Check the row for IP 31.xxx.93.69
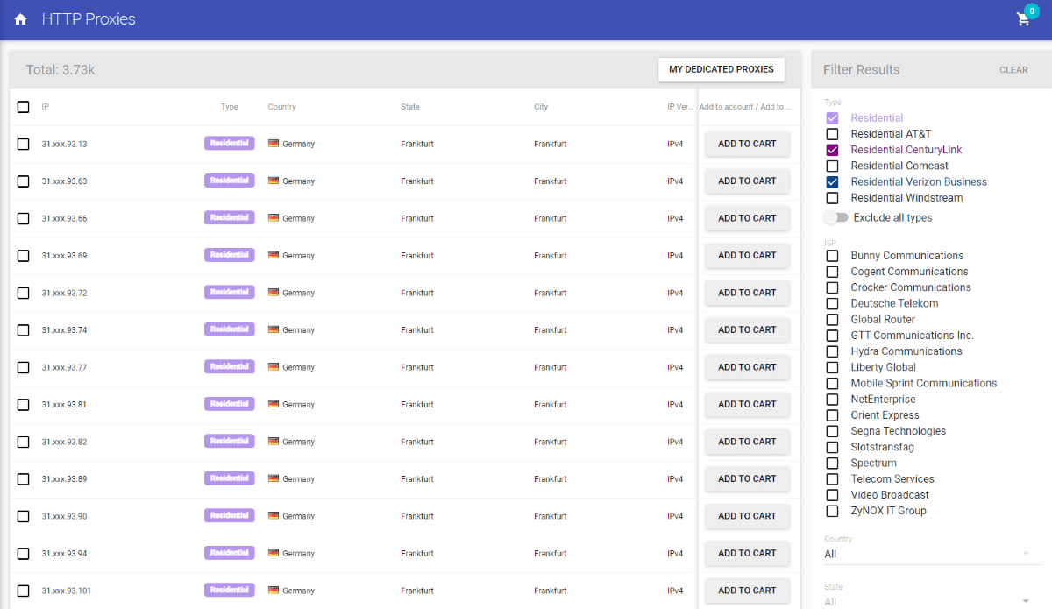This screenshot has height=609, width=1052. (x=23, y=256)
